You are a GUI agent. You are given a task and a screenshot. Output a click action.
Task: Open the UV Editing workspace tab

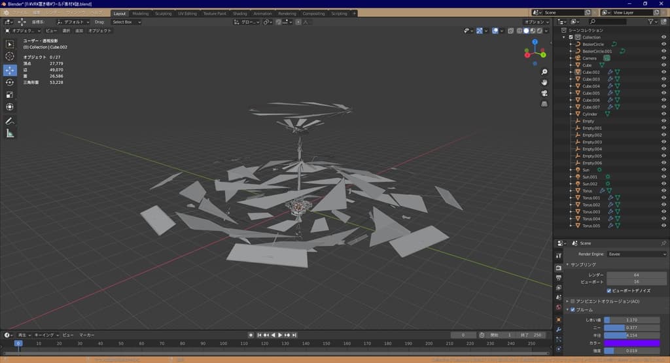[x=186, y=13]
